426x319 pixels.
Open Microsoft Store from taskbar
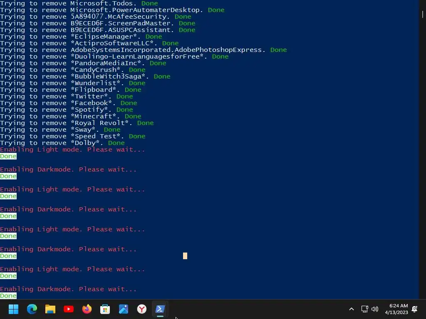(x=105, y=309)
